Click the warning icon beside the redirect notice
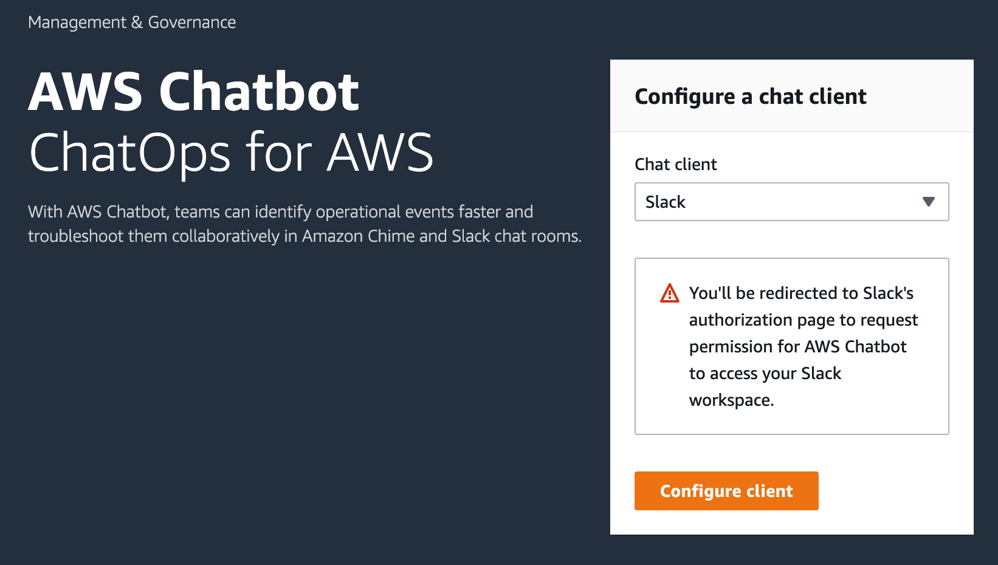 tap(669, 293)
